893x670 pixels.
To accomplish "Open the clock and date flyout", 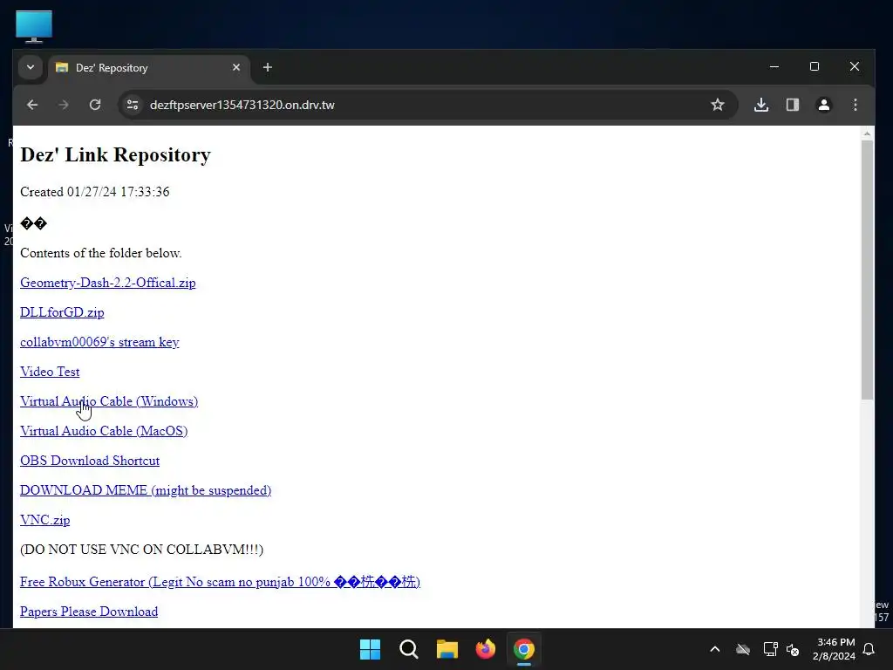I will pos(834,649).
